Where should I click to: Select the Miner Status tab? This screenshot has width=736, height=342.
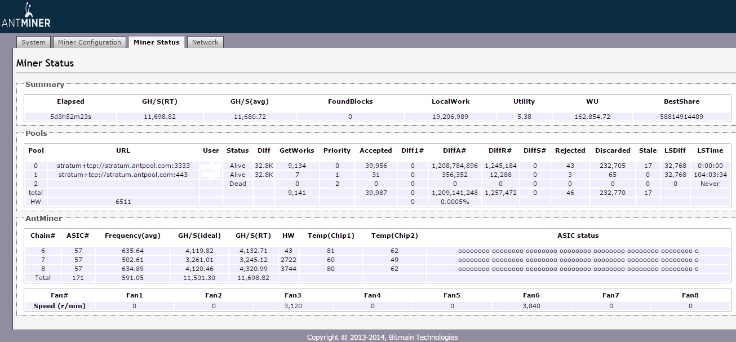coord(156,42)
